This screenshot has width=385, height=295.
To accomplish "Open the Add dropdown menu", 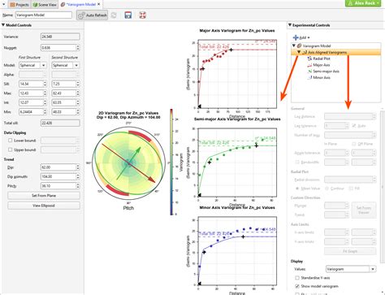I will click(301, 37).
